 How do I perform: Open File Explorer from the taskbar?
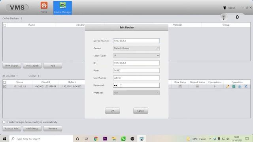coord(114,139)
